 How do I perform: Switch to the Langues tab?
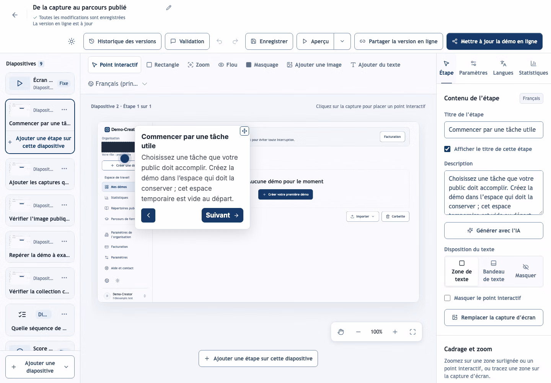(x=503, y=68)
